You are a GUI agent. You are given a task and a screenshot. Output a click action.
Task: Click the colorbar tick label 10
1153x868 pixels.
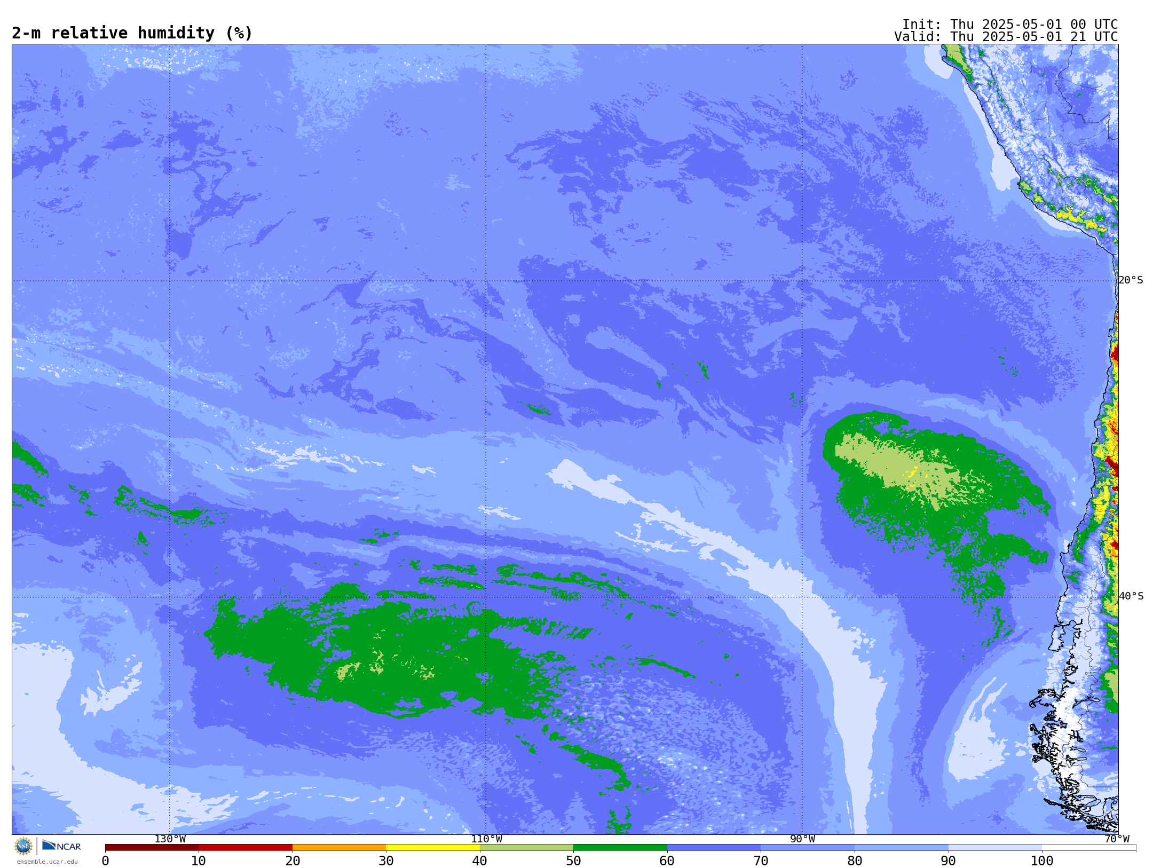199,861
